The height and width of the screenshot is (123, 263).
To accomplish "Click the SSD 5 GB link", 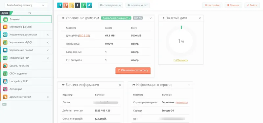I will [84, 36].
